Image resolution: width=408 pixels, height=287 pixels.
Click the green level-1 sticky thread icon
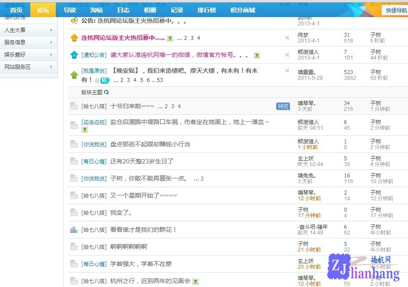tap(74, 75)
